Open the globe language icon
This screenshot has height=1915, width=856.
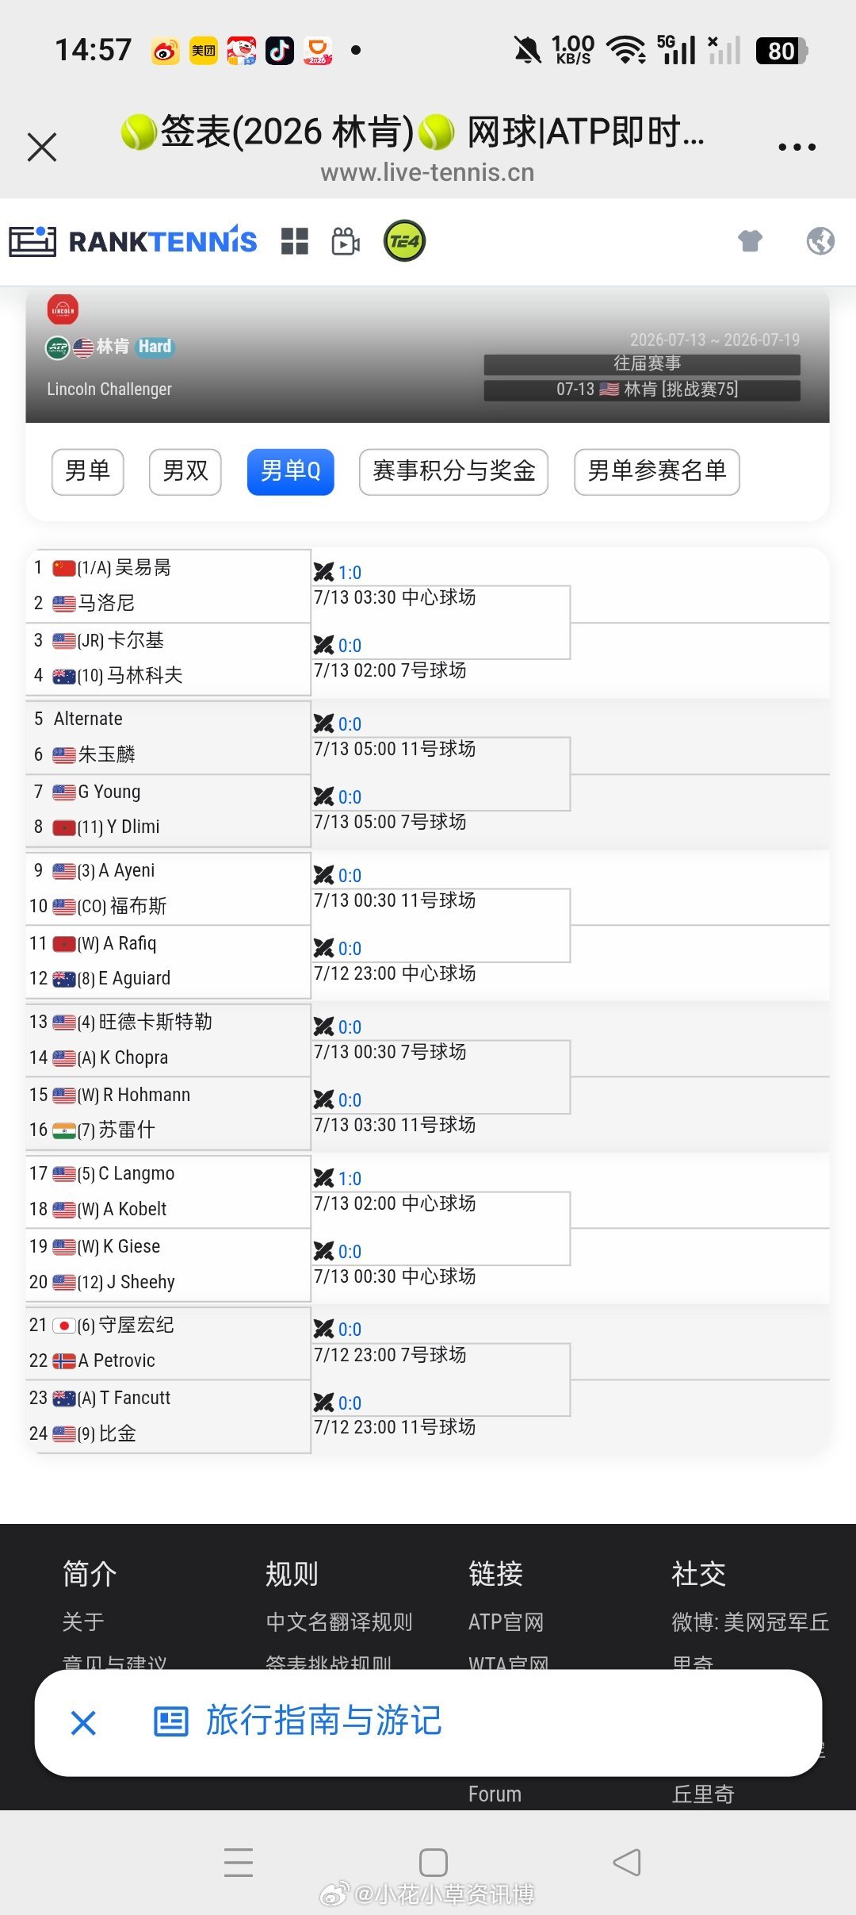820,240
